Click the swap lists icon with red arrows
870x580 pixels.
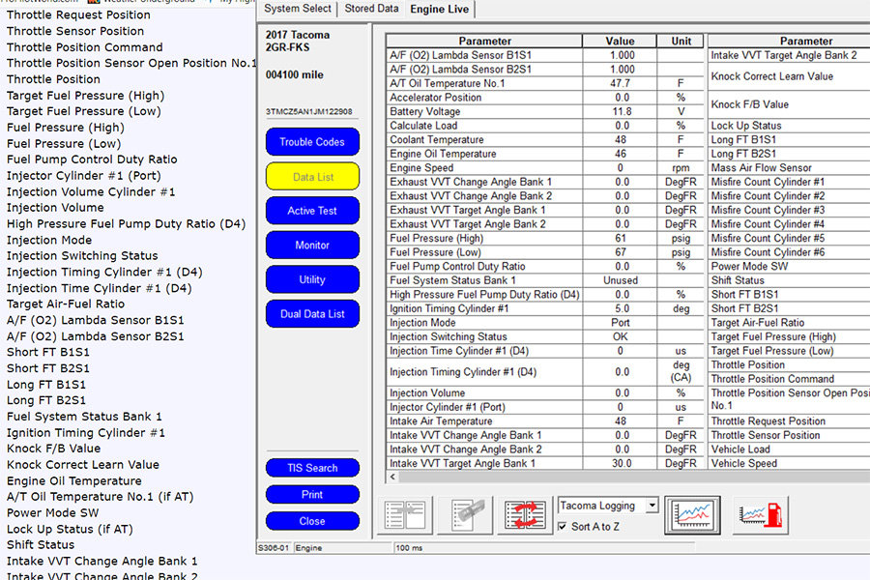coord(525,515)
